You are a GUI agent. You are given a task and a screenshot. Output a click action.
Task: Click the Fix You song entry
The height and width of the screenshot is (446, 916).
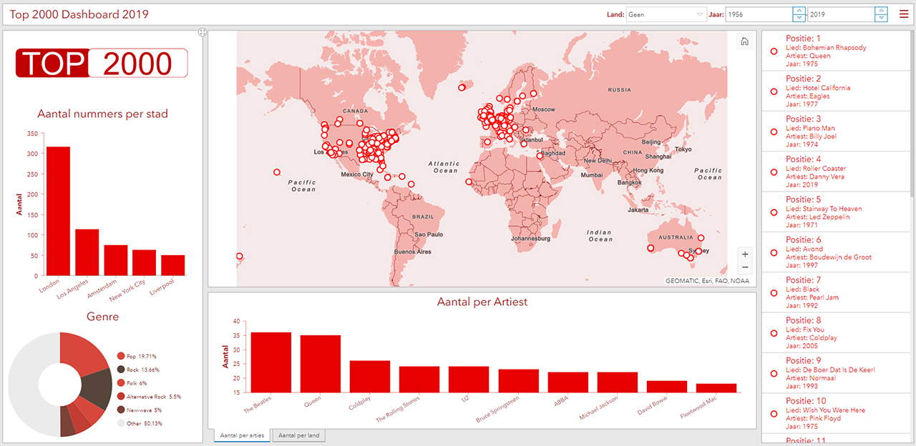(x=835, y=333)
